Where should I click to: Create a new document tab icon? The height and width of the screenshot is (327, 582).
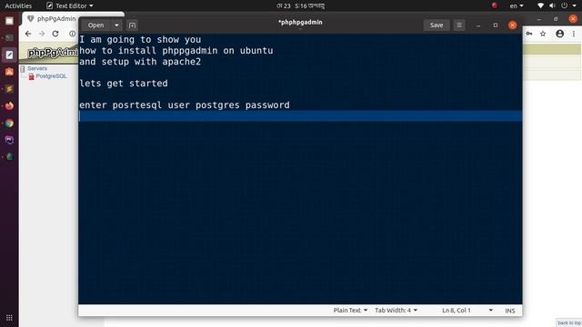(x=132, y=25)
